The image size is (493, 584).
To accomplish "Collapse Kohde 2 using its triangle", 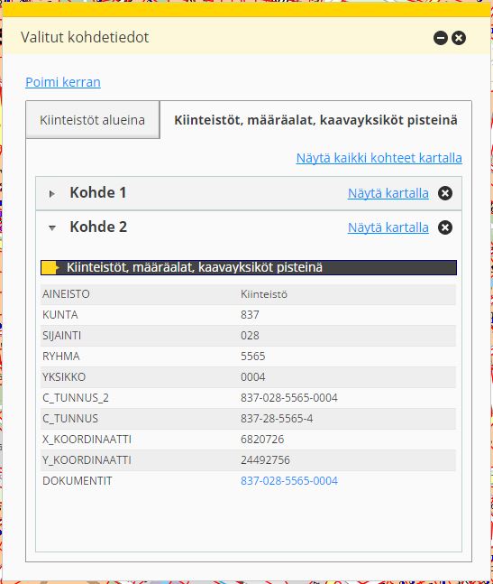I will coord(52,228).
